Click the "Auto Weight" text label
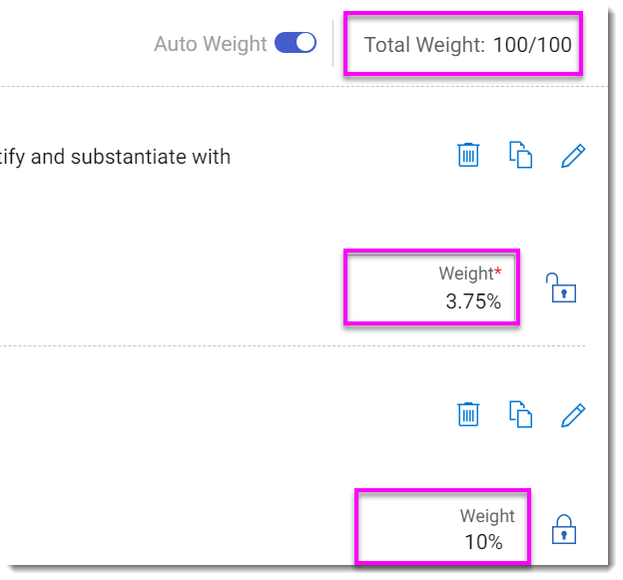The image size is (623, 580). click(210, 44)
